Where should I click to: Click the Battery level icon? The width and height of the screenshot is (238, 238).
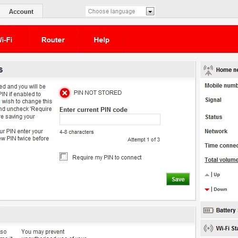tap(208, 210)
